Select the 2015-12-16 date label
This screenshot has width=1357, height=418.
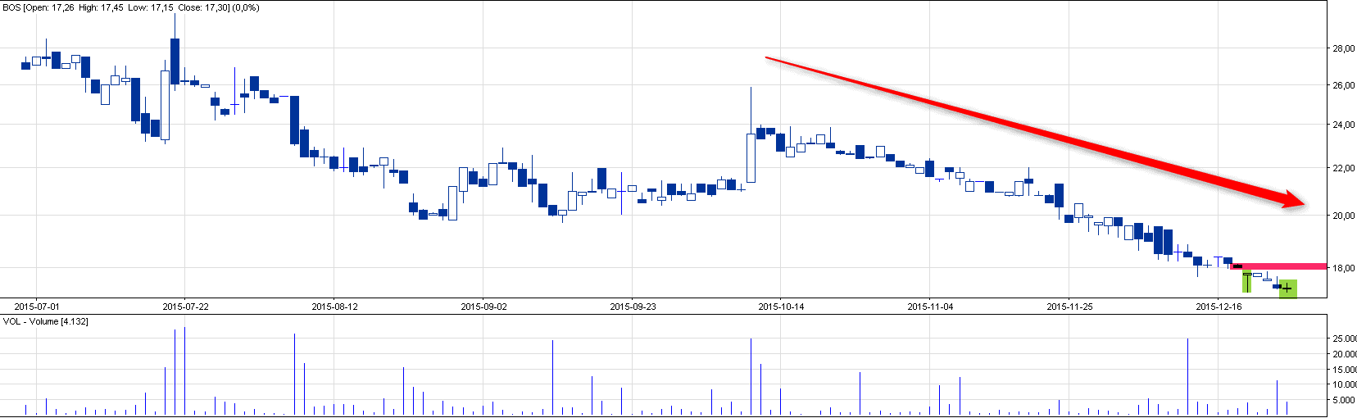(1219, 307)
